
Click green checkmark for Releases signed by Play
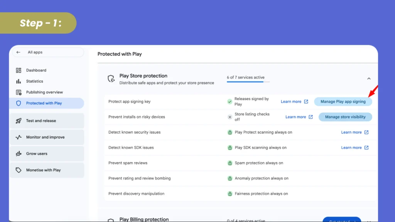pyautogui.click(x=230, y=102)
